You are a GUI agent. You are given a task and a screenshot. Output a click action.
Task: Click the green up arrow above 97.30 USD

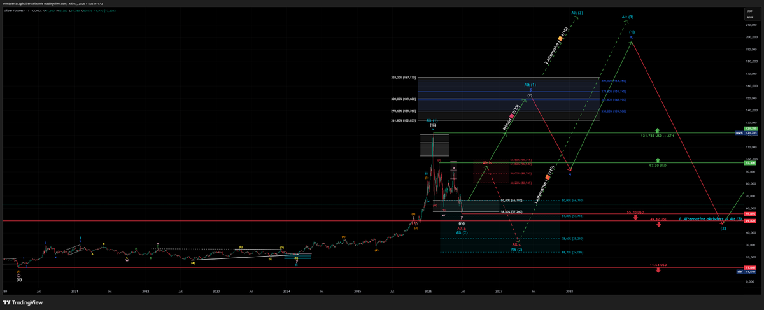[x=658, y=160]
